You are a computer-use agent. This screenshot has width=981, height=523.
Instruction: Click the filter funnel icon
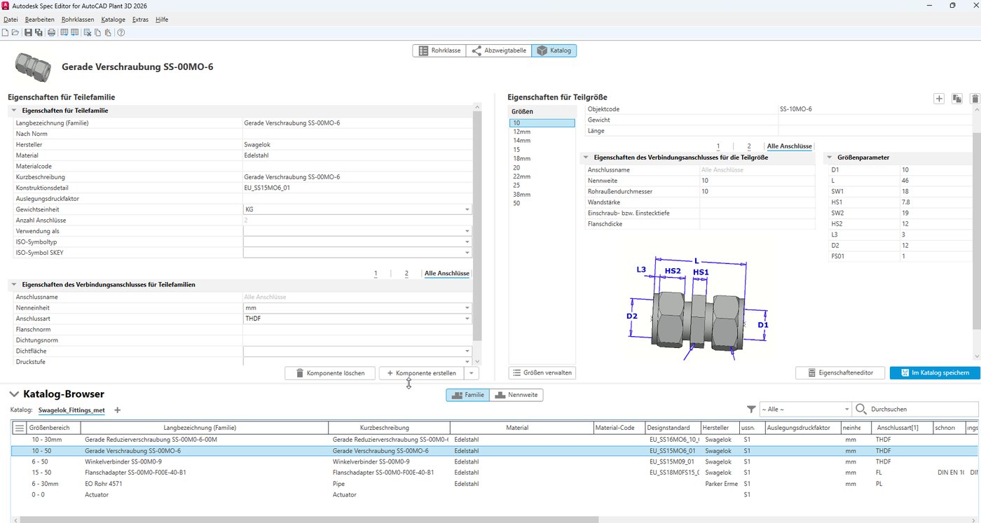[751, 409]
